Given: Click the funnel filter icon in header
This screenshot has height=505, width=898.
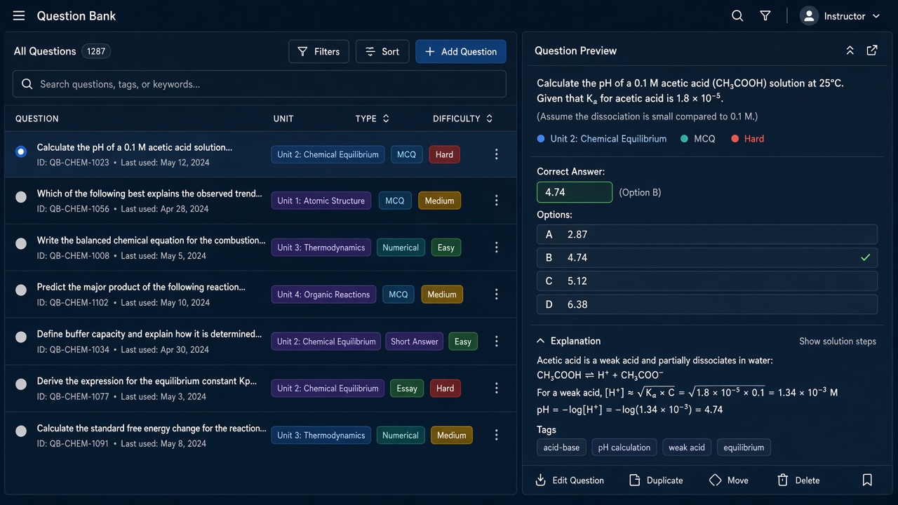Looking at the screenshot, I should point(765,15).
